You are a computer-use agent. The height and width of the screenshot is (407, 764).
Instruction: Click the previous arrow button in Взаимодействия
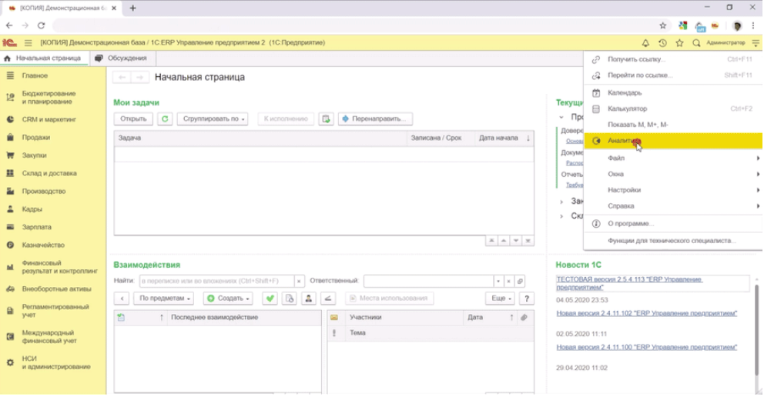[122, 299]
